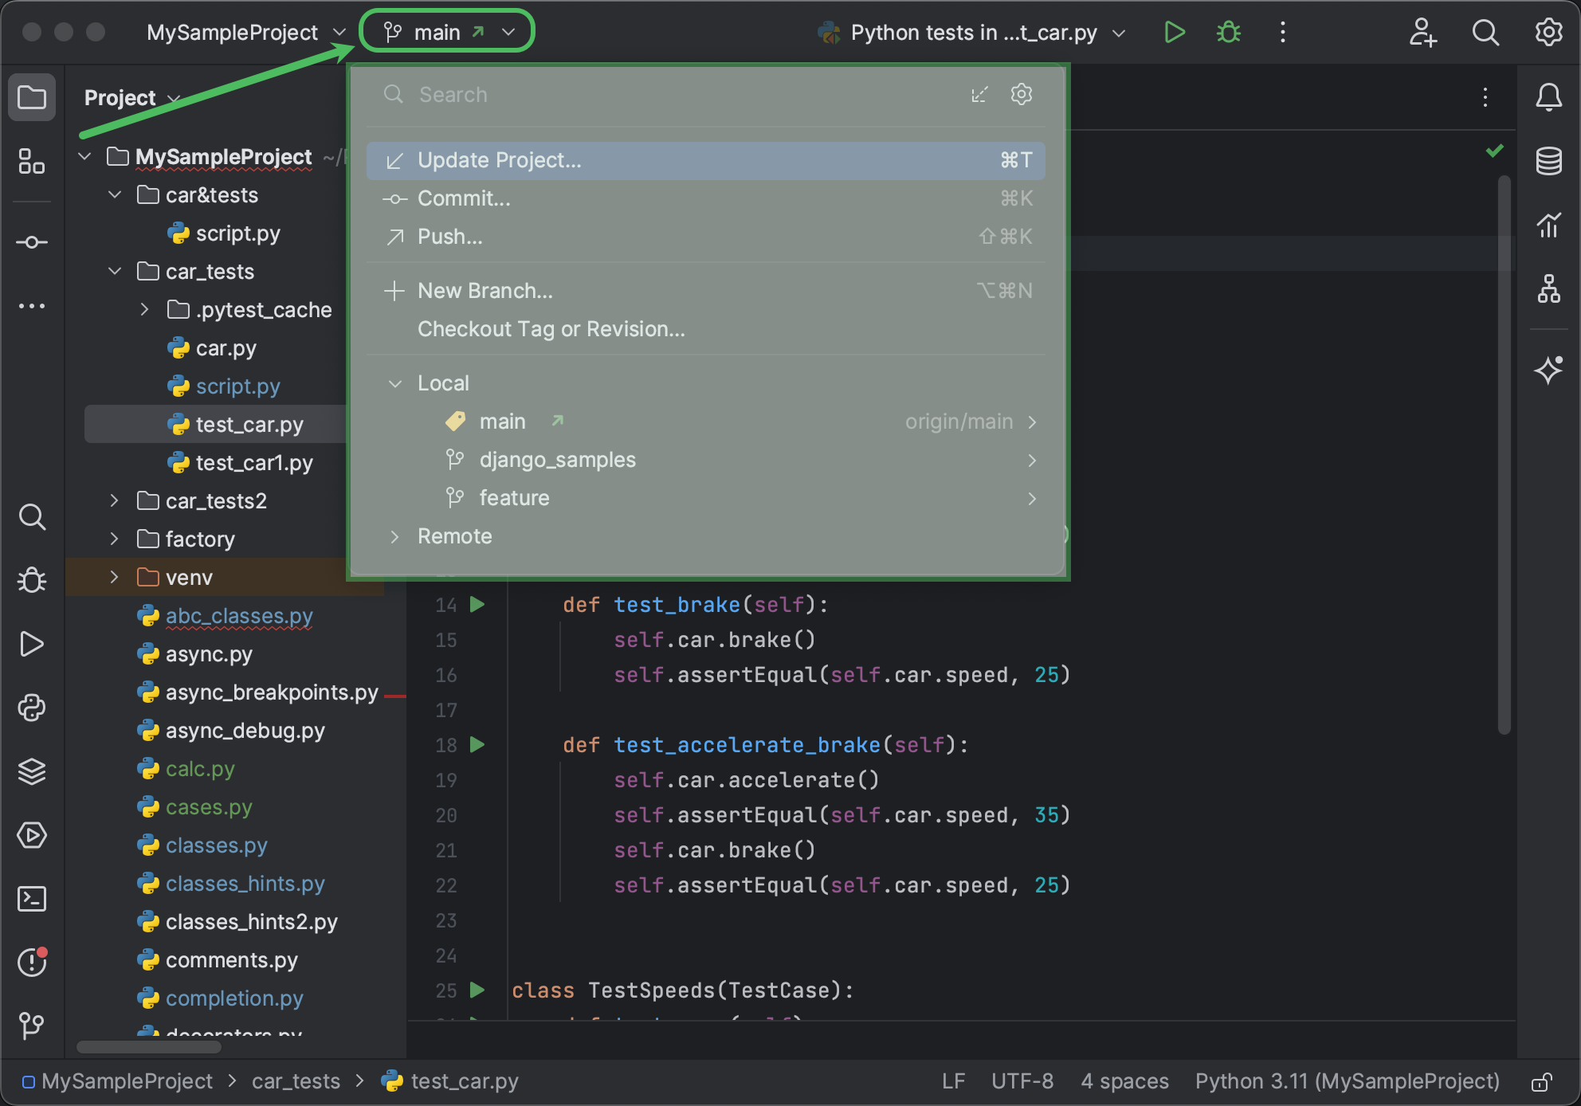Collapse the car_tests folder

pyautogui.click(x=114, y=271)
